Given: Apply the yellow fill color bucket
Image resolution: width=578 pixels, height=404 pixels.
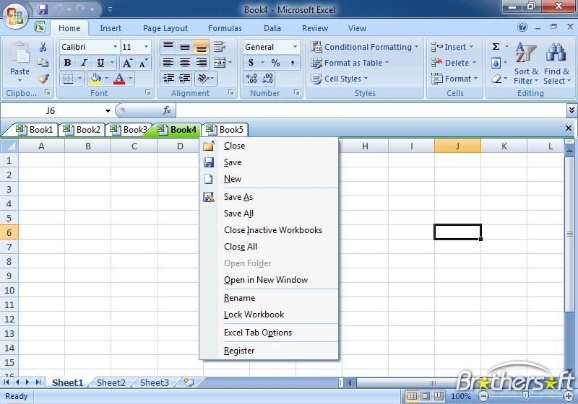Looking at the screenshot, I should [x=95, y=79].
